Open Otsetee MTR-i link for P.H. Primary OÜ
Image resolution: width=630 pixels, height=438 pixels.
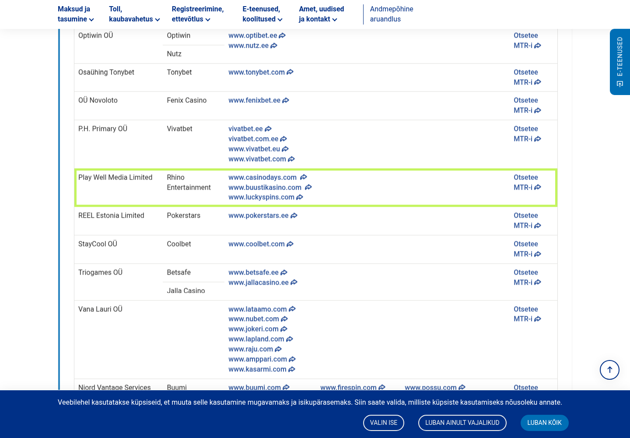click(527, 134)
